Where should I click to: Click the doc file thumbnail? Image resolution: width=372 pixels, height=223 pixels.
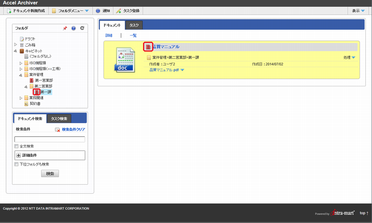(125, 60)
